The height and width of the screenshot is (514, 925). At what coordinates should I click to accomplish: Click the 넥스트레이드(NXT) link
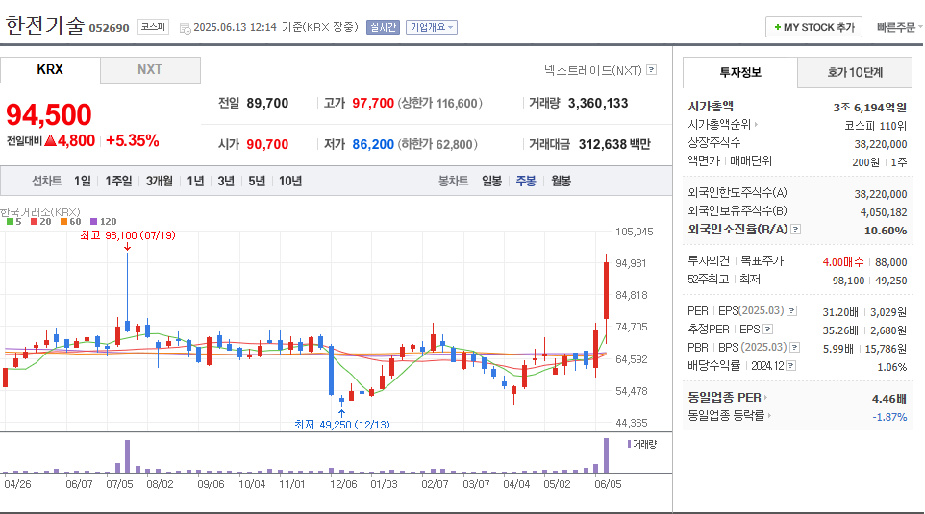coord(593,70)
